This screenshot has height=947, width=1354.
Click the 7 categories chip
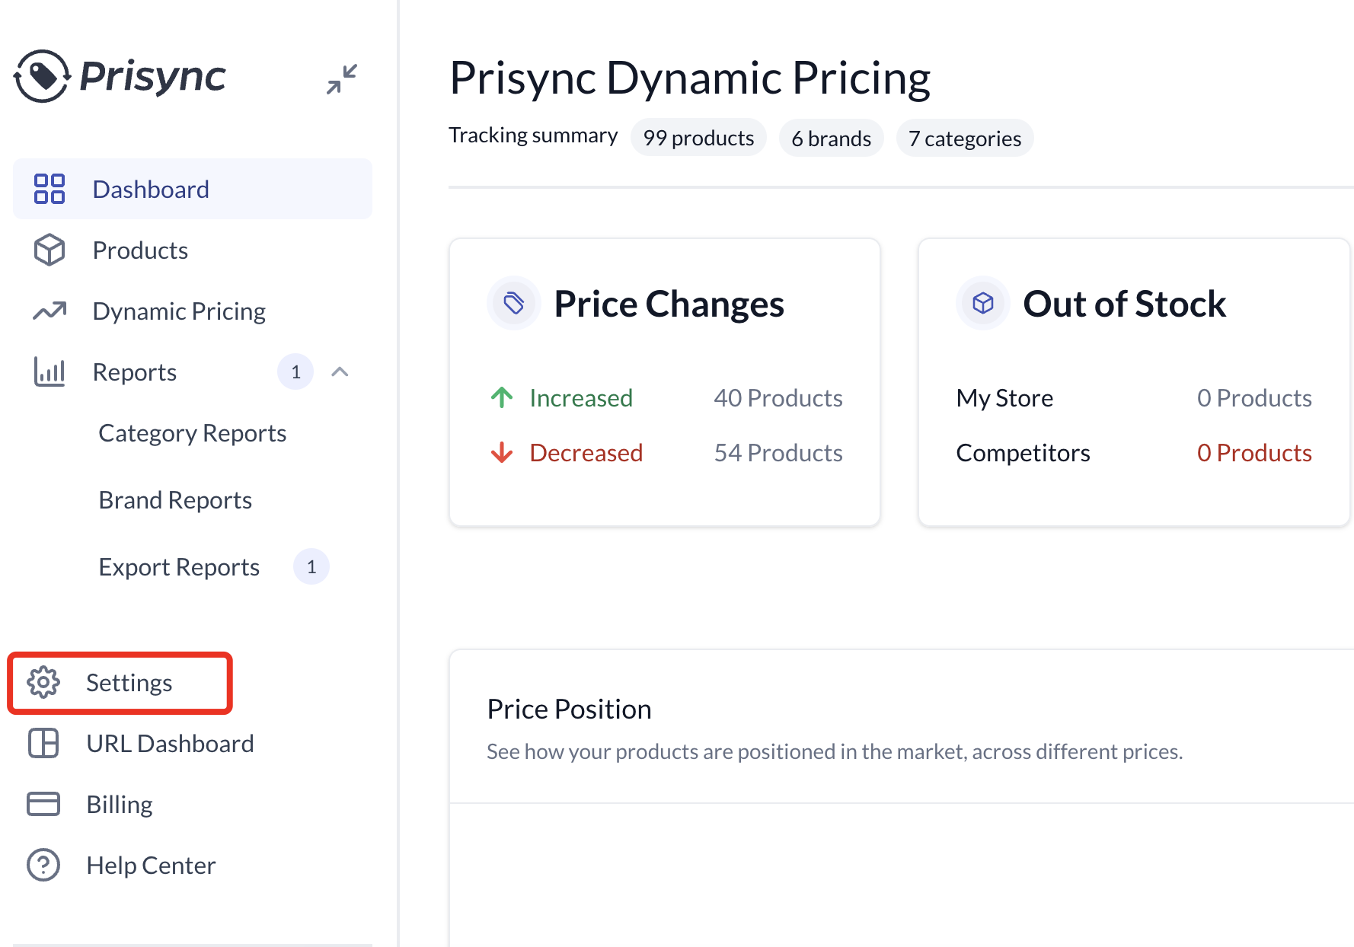point(965,139)
